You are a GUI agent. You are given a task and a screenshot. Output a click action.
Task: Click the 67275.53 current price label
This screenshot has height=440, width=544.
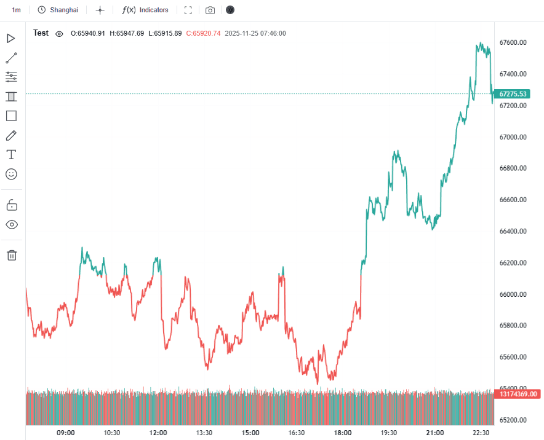[513, 94]
